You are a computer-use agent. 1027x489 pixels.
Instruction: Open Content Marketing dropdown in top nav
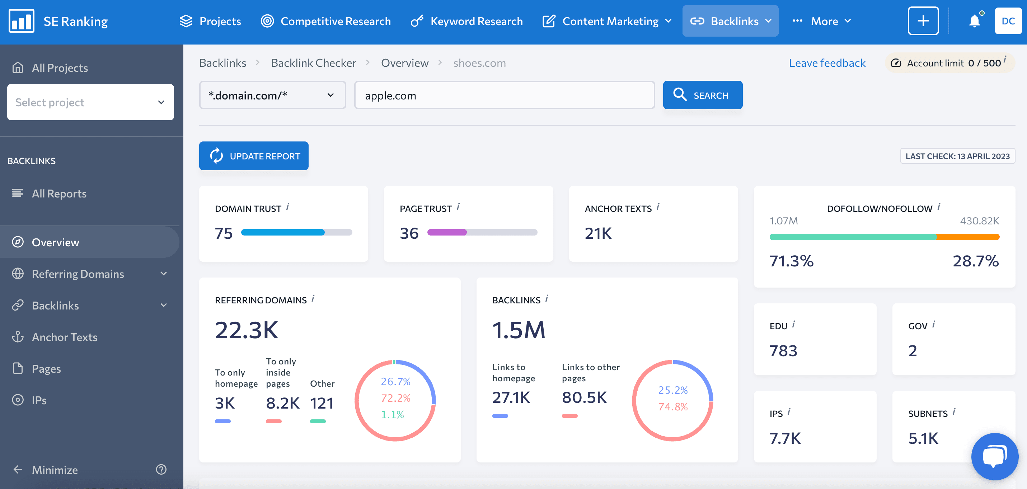[x=607, y=21]
